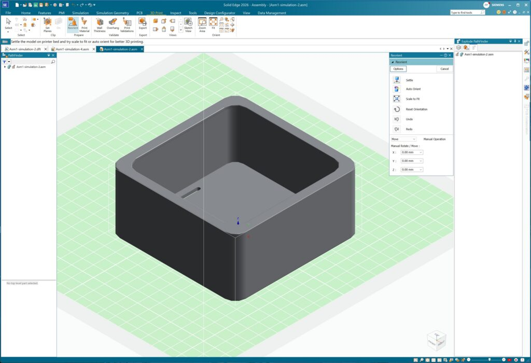The image size is (531, 363).
Task: Click the Cancel button in Reorient panel
Action: (444, 69)
